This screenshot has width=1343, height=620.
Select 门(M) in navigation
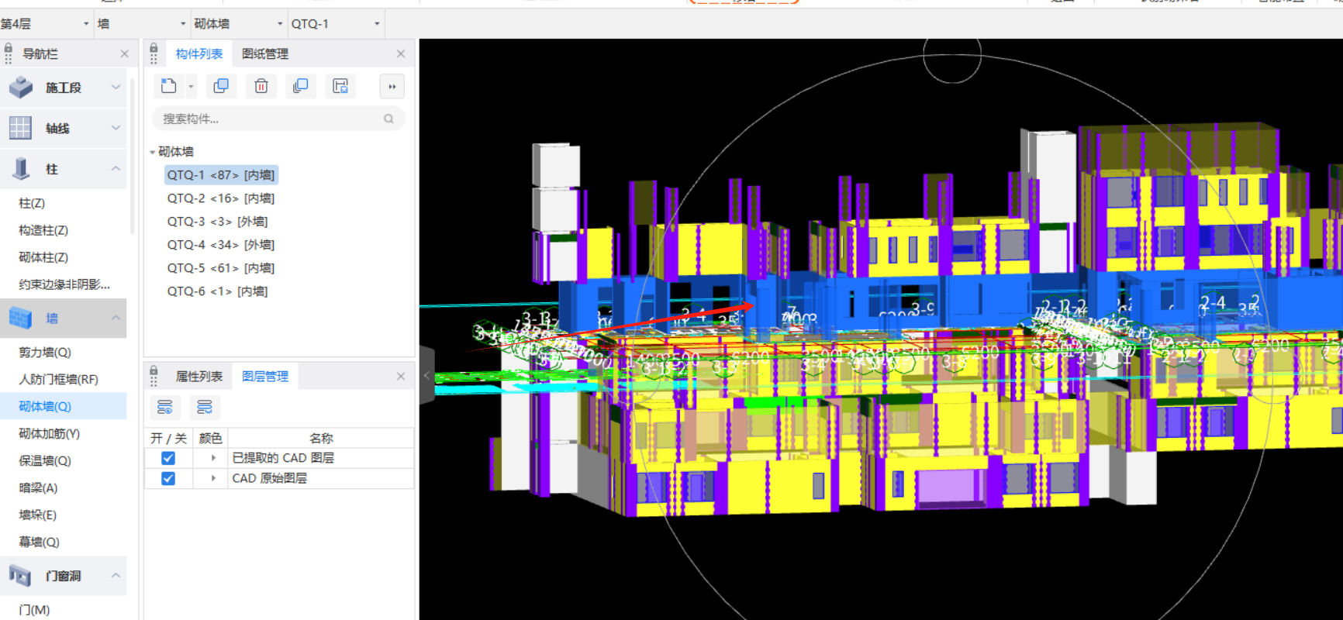point(34,610)
